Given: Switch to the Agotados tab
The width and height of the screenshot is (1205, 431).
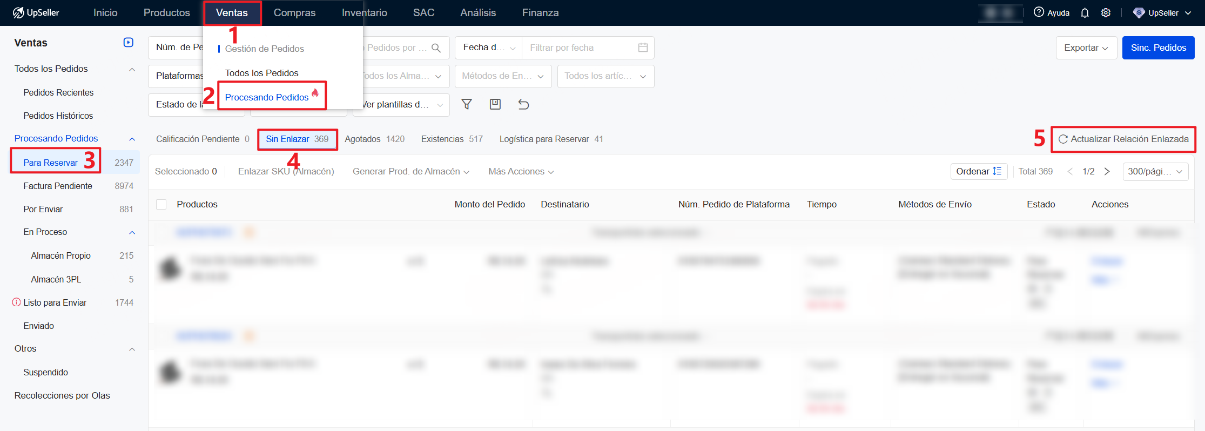Looking at the screenshot, I should tap(374, 139).
